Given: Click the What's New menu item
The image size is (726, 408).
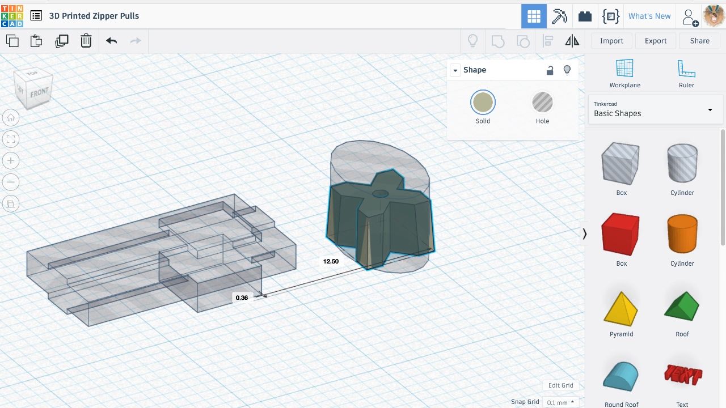Looking at the screenshot, I should tap(649, 16).
